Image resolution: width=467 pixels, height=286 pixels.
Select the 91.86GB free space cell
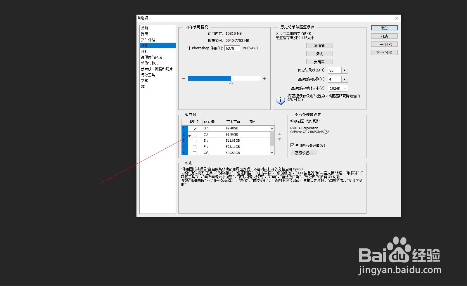click(232, 134)
